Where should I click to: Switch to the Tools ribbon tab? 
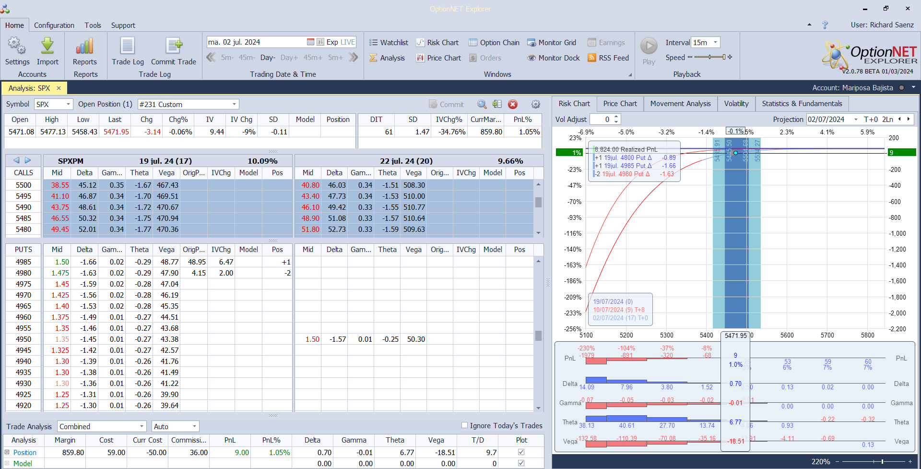(93, 25)
